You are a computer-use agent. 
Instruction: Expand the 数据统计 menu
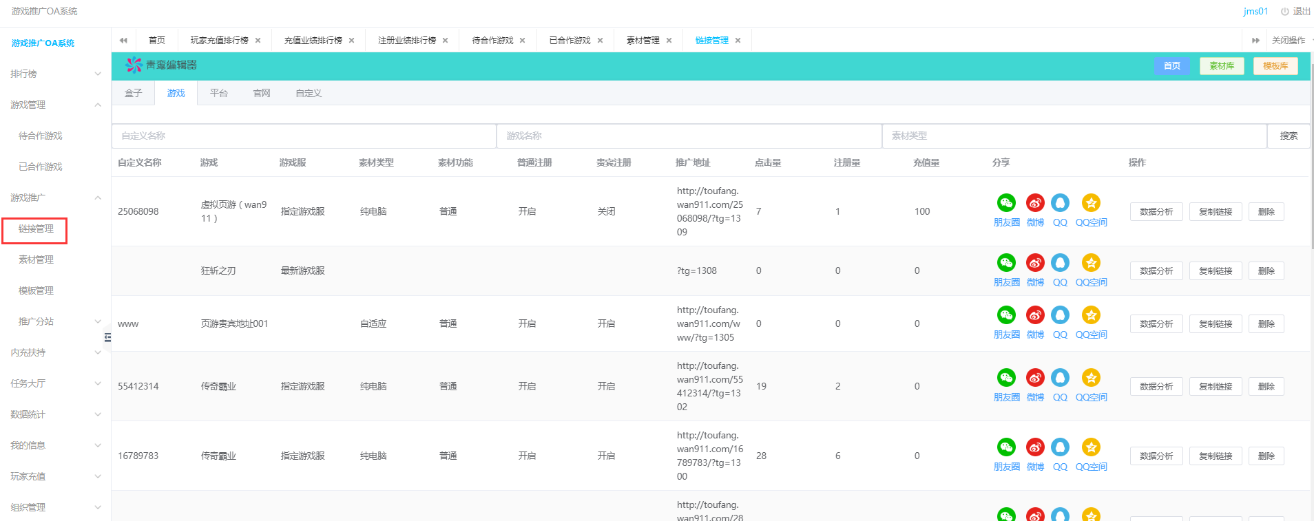point(55,414)
